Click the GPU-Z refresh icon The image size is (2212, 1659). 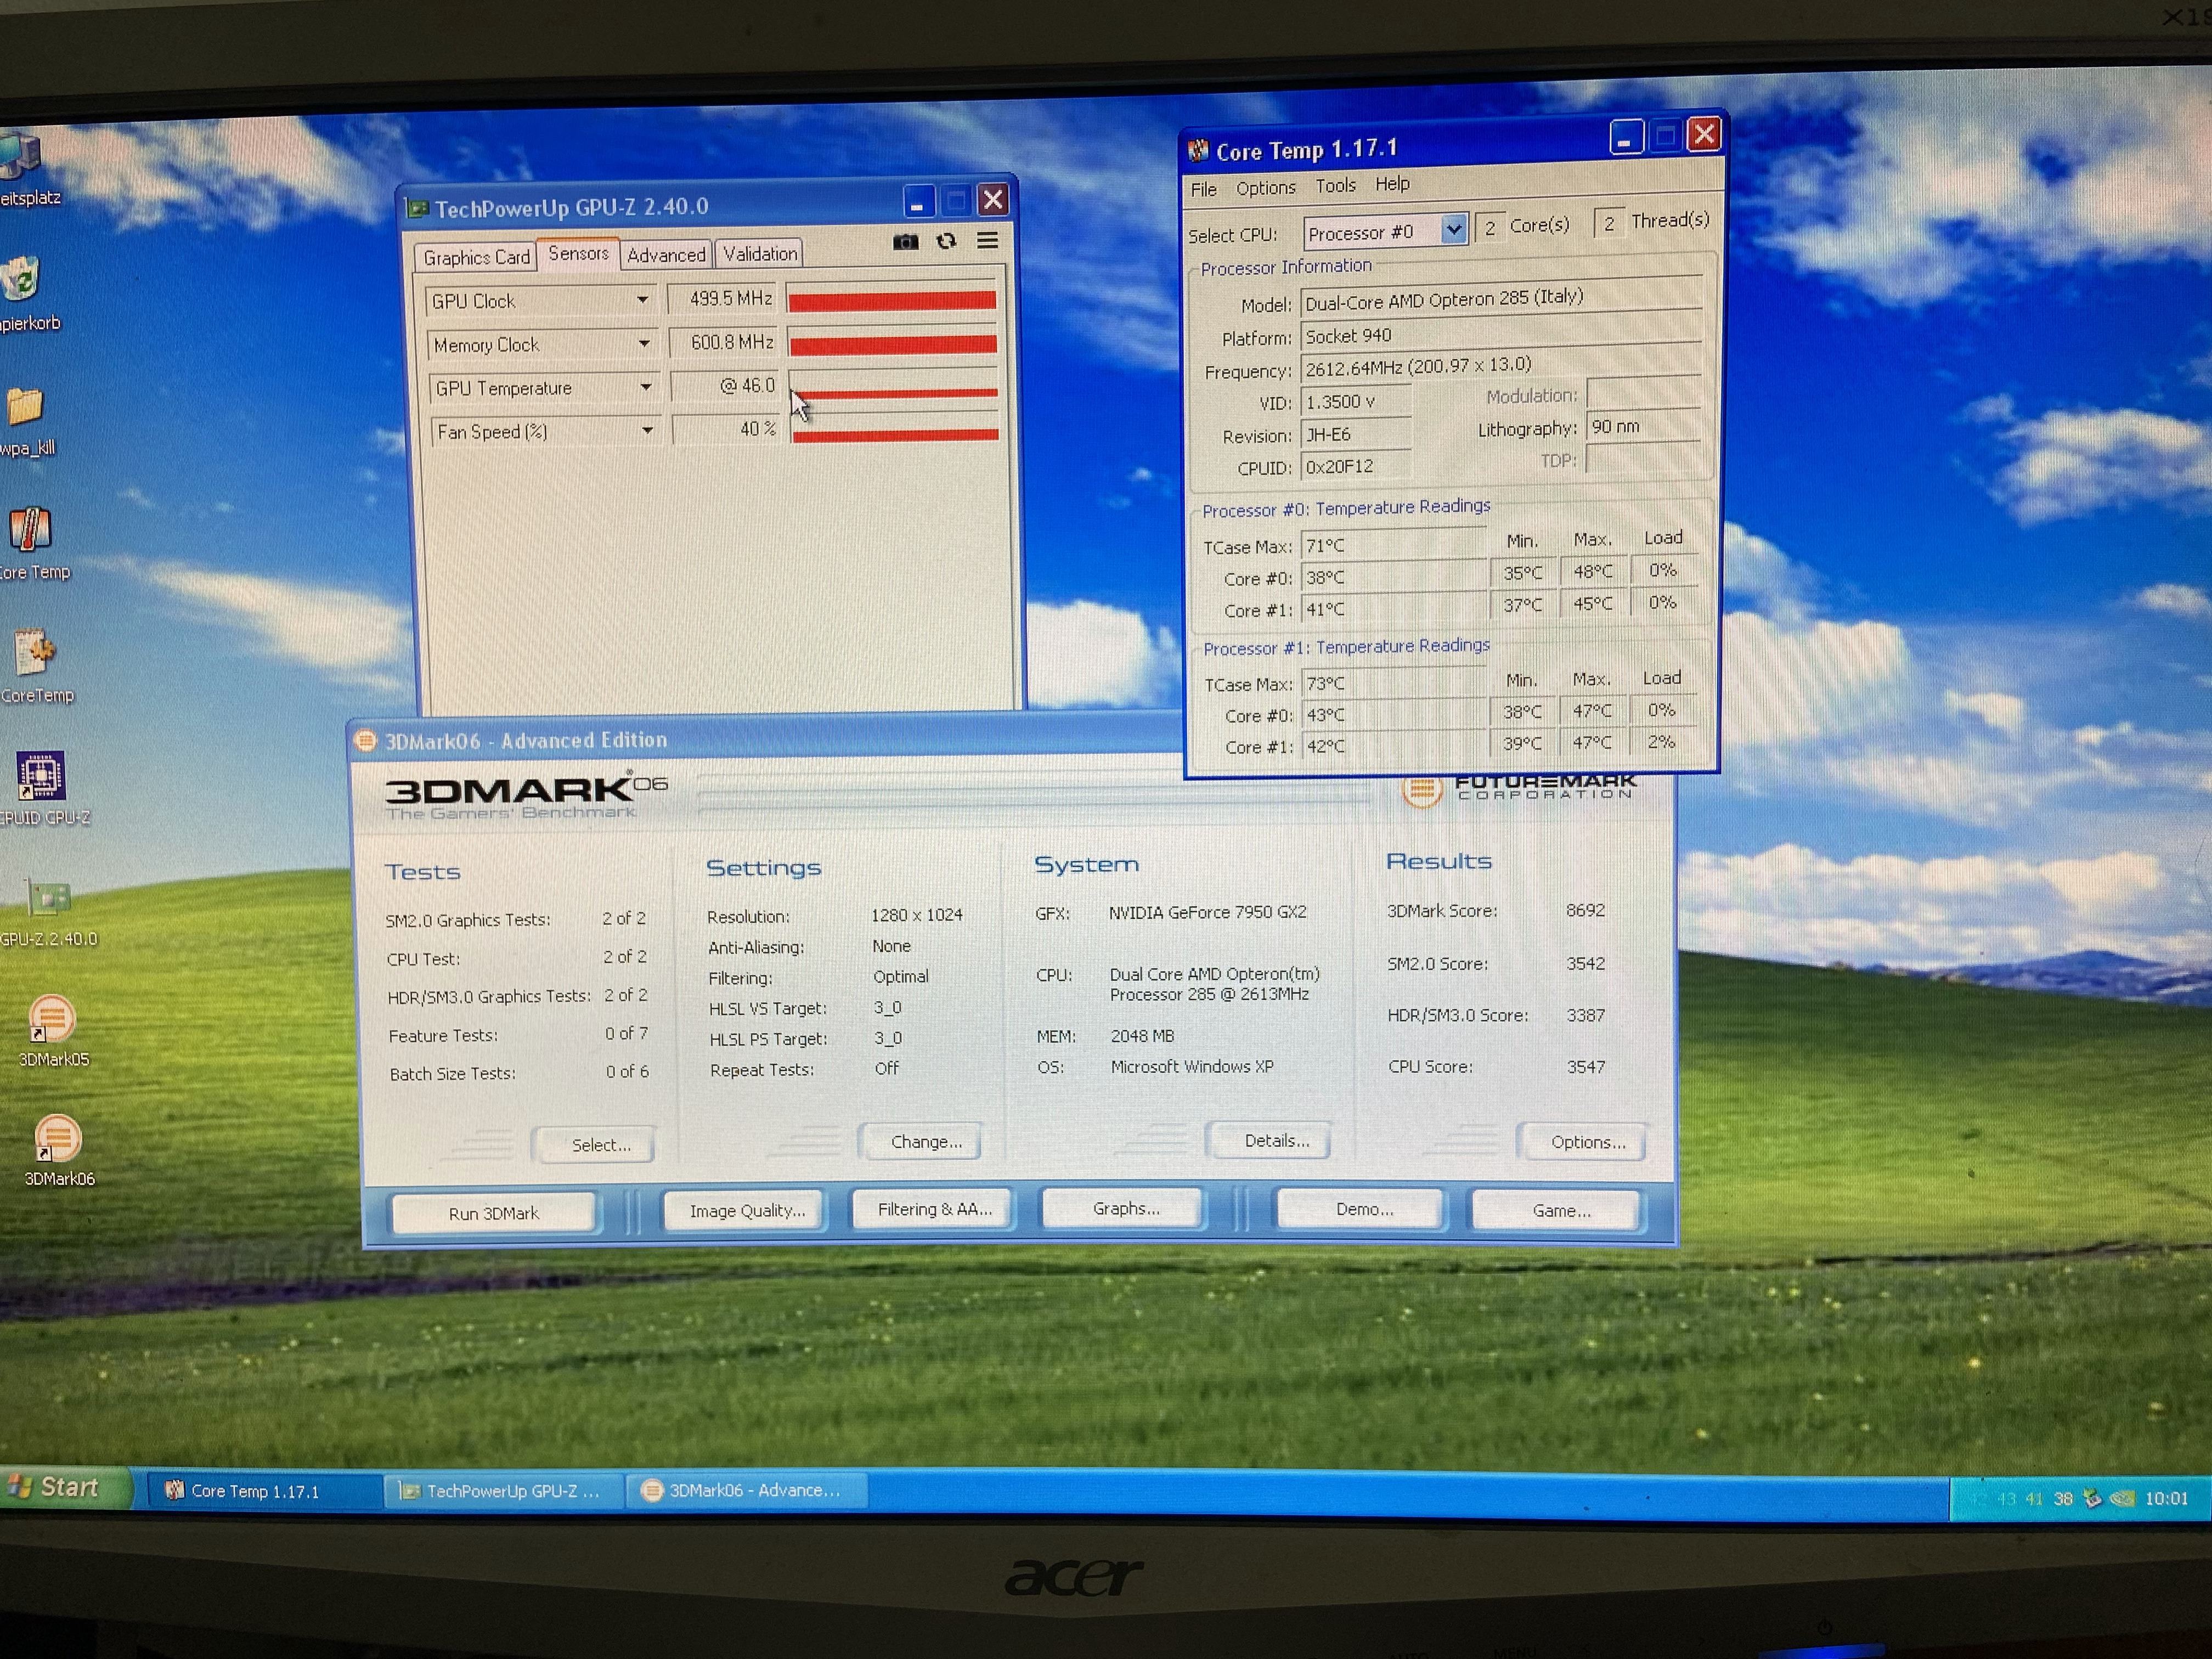pos(946,241)
